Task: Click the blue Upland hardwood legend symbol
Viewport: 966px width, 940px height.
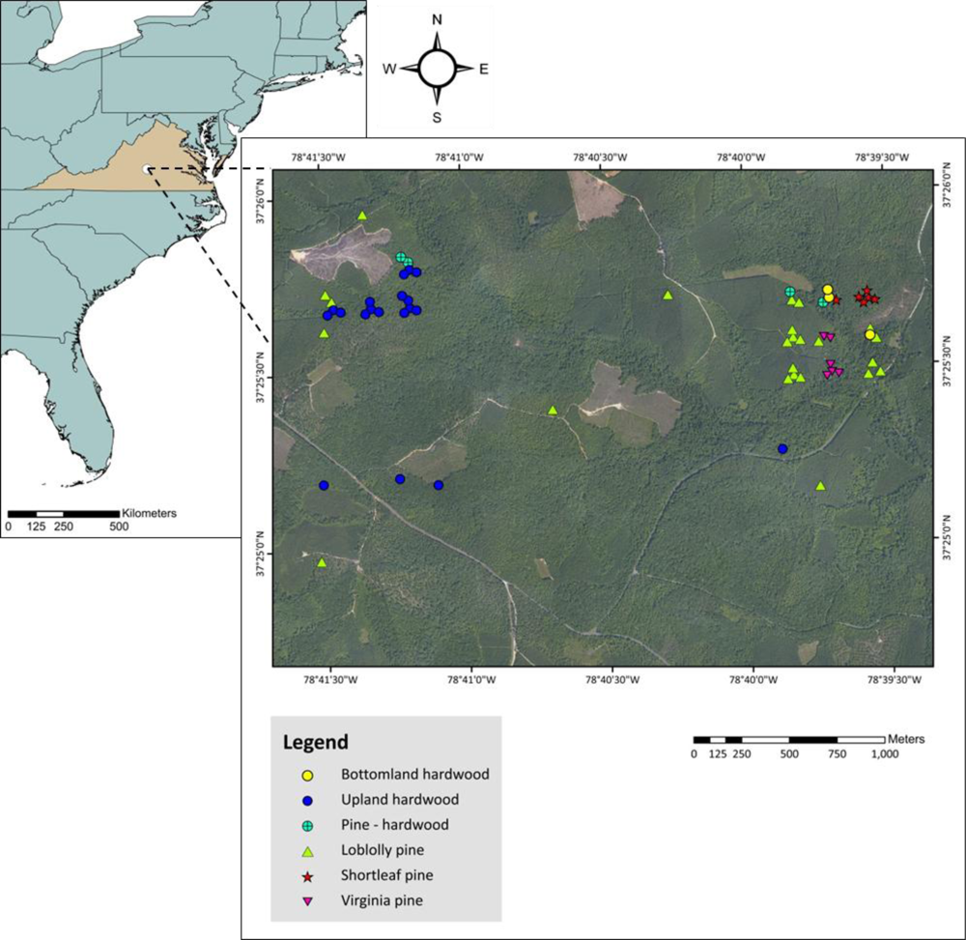Action: tap(308, 801)
